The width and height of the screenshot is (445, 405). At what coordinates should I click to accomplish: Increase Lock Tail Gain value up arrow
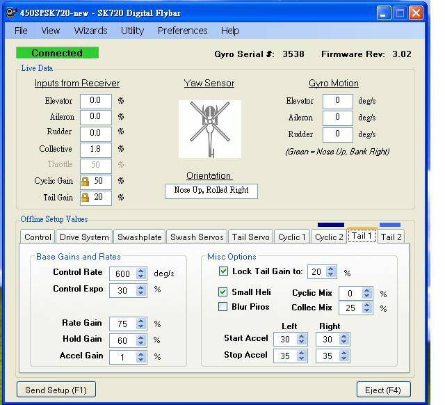pos(331,269)
